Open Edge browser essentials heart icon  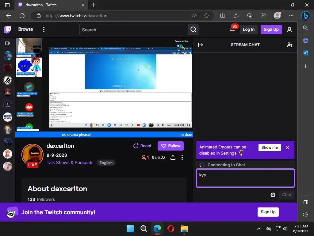(263, 16)
